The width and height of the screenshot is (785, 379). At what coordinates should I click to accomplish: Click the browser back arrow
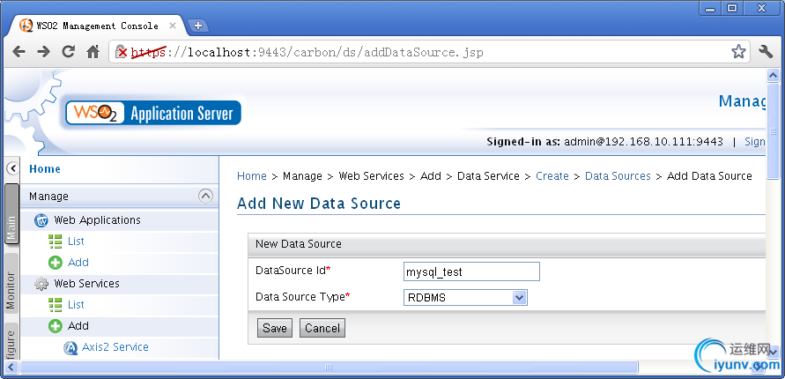pos(19,52)
